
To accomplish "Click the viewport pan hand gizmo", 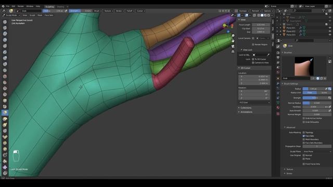I will pos(233,41).
